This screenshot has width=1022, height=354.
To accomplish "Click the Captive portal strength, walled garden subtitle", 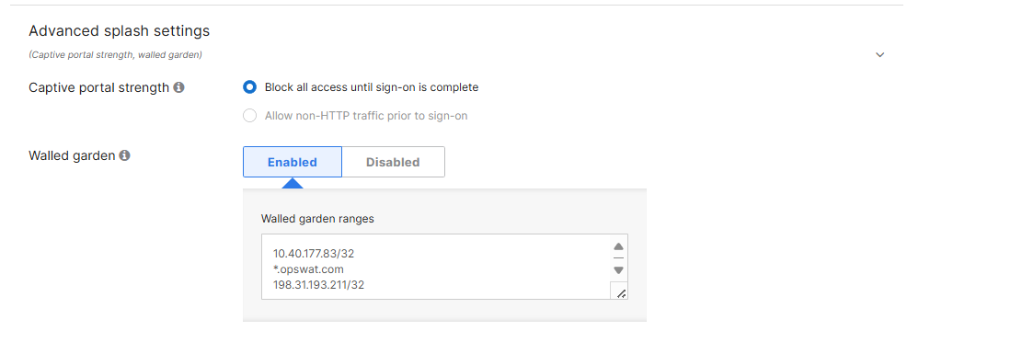I will (115, 55).
